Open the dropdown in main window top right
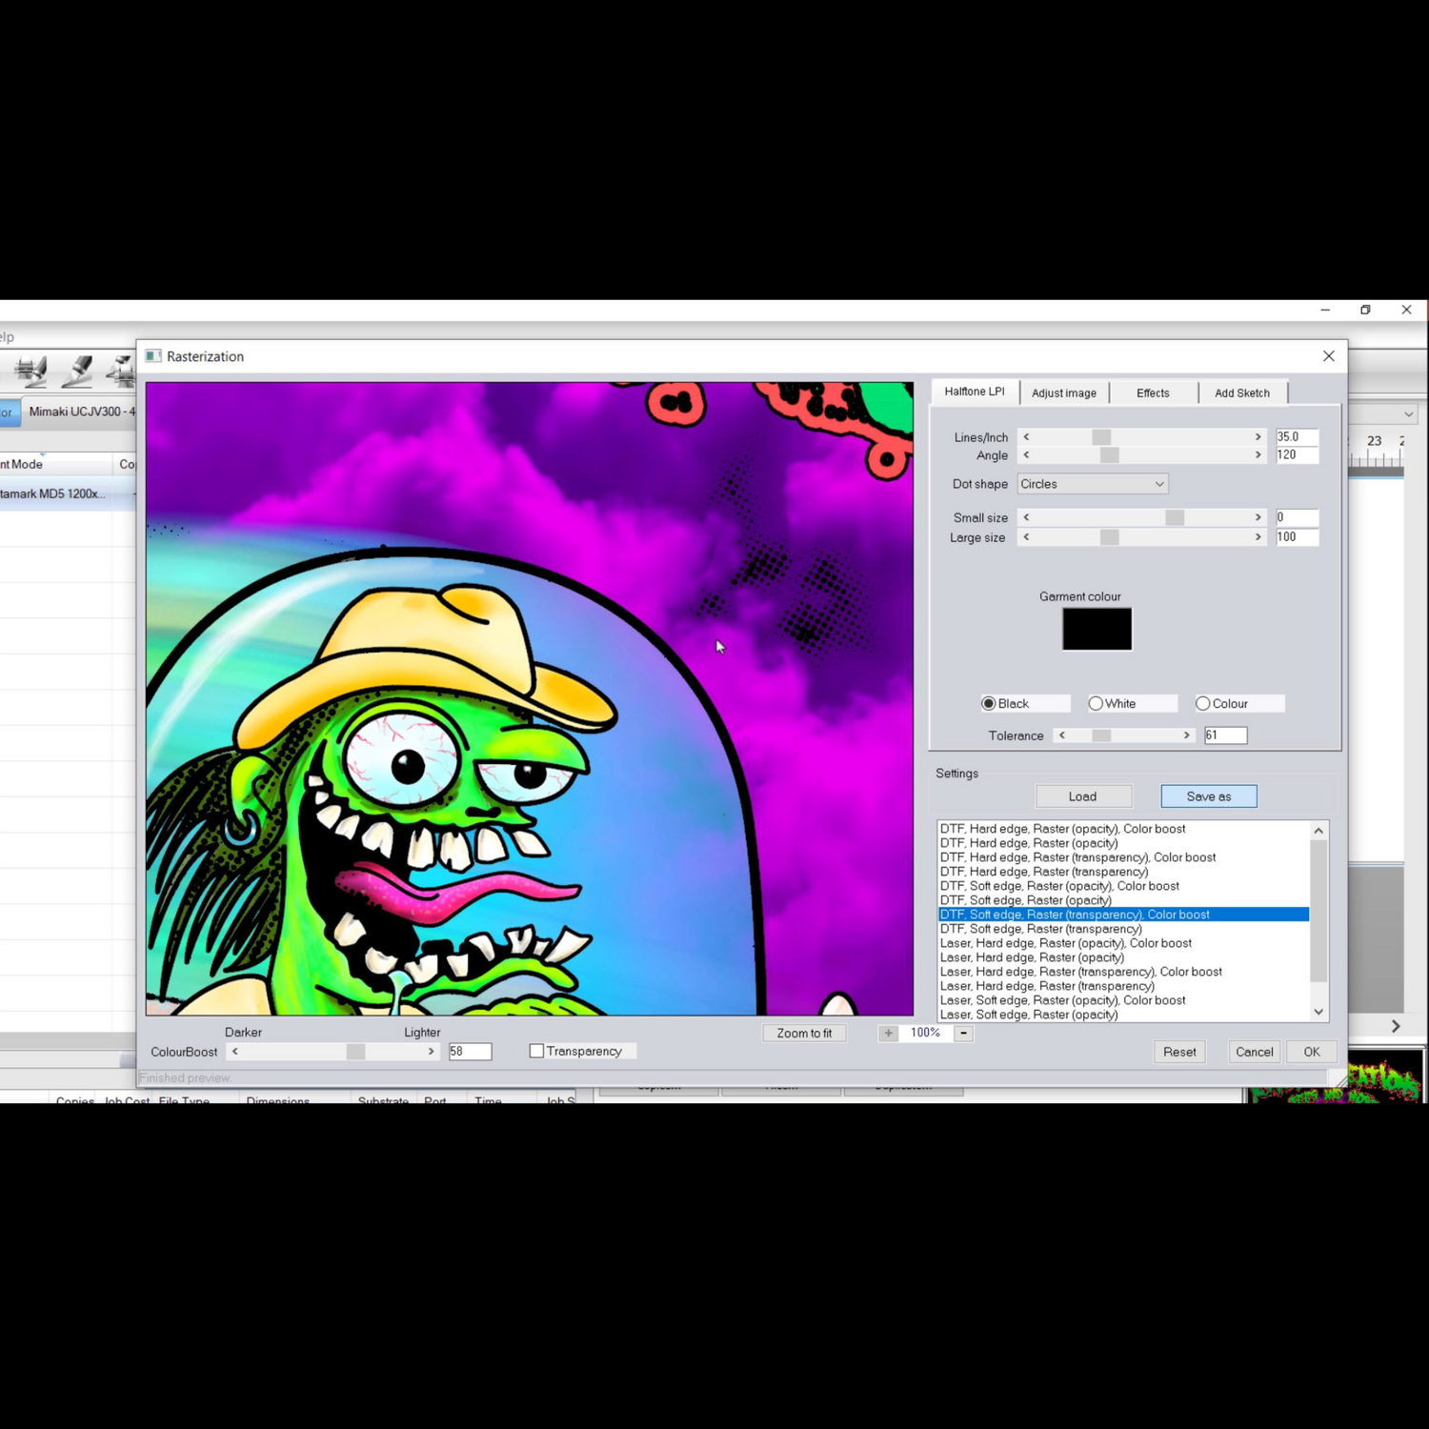Image resolution: width=1429 pixels, height=1429 pixels. point(1408,414)
